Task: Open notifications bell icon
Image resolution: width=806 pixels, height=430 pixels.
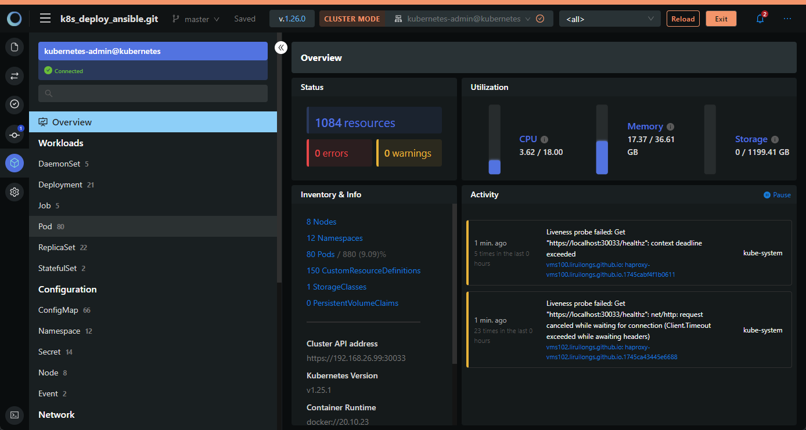Action: (760, 19)
